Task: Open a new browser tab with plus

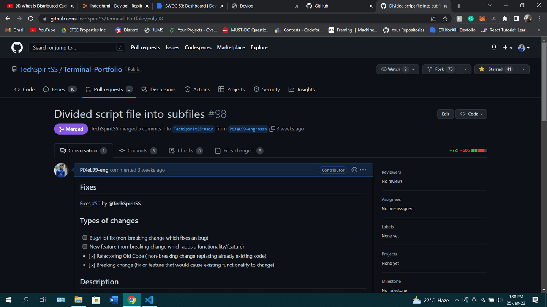Action: [459, 6]
